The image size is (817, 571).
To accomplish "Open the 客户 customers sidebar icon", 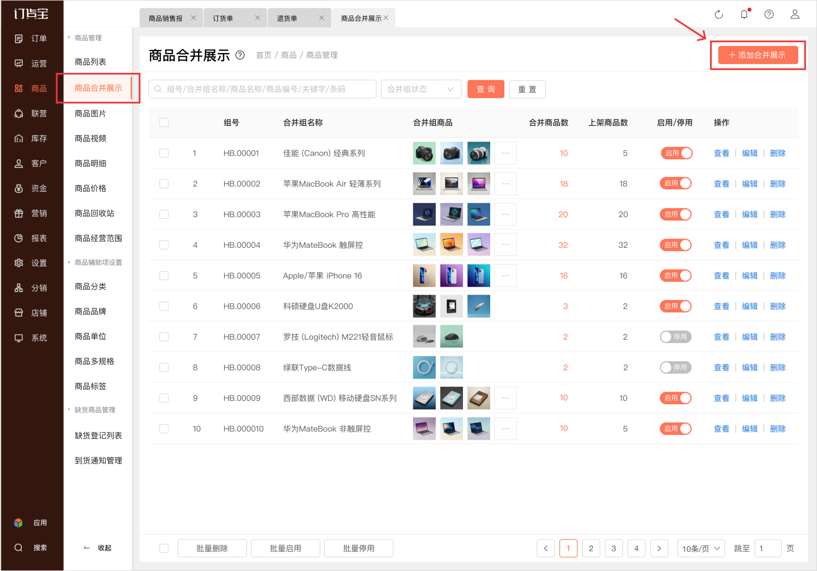I will click(x=19, y=163).
